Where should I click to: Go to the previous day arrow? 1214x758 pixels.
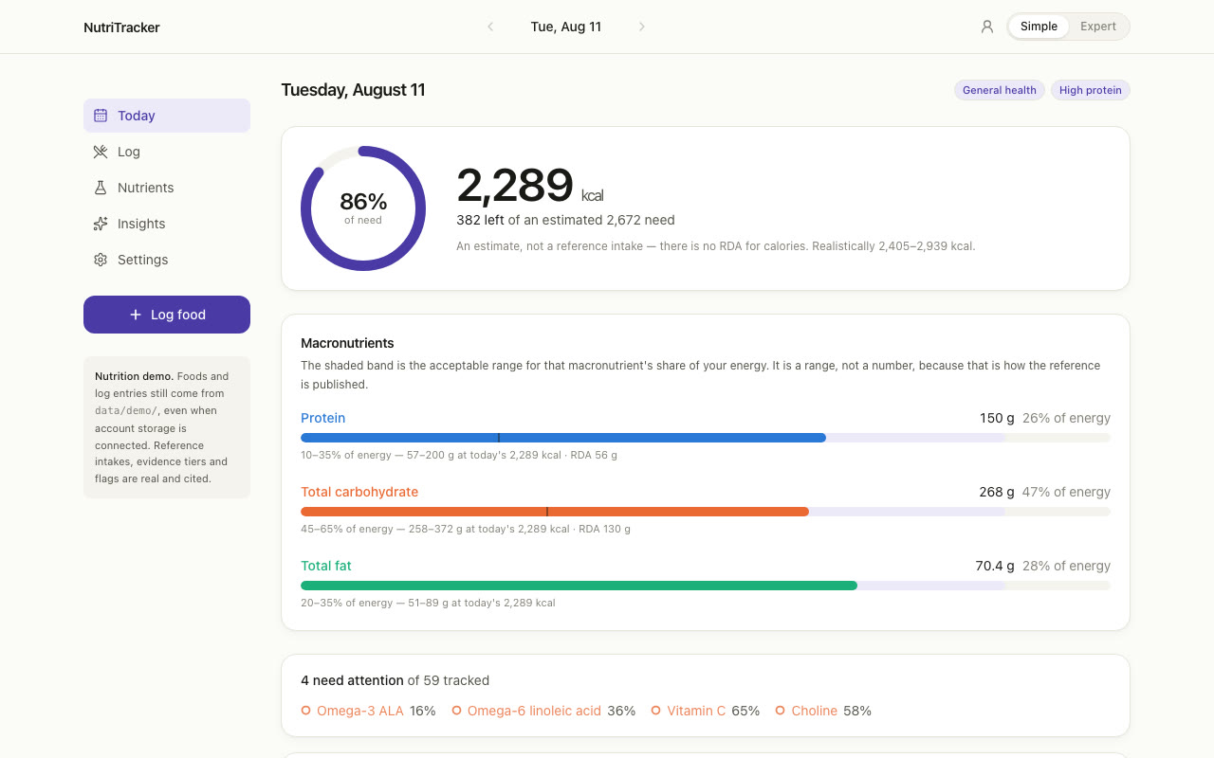tap(490, 27)
